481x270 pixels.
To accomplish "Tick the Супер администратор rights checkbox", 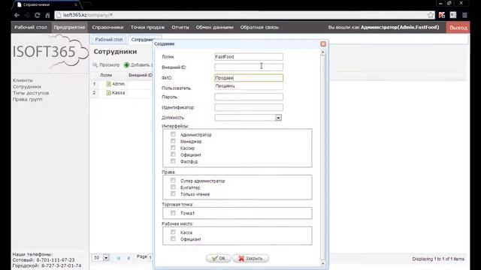I will point(173,180).
